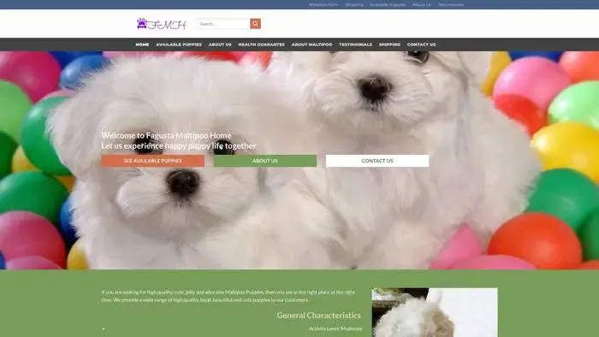Open About Maltipoo menu item
Viewport: 599px width, 337px height.
click(x=311, y=44)
